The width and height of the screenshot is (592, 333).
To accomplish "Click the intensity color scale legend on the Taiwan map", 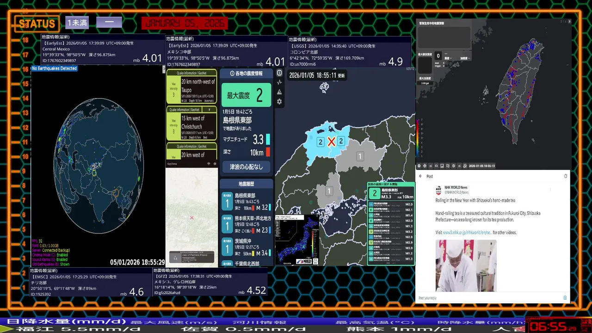I will coord(419,138).
